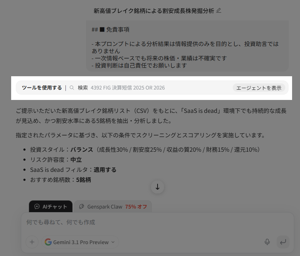Click the conversation title 新高値ブレイク銘柄
300x256 pixels.
[x=154, y=11]
